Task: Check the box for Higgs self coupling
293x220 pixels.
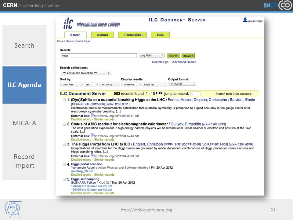Action: pos(64,179)
